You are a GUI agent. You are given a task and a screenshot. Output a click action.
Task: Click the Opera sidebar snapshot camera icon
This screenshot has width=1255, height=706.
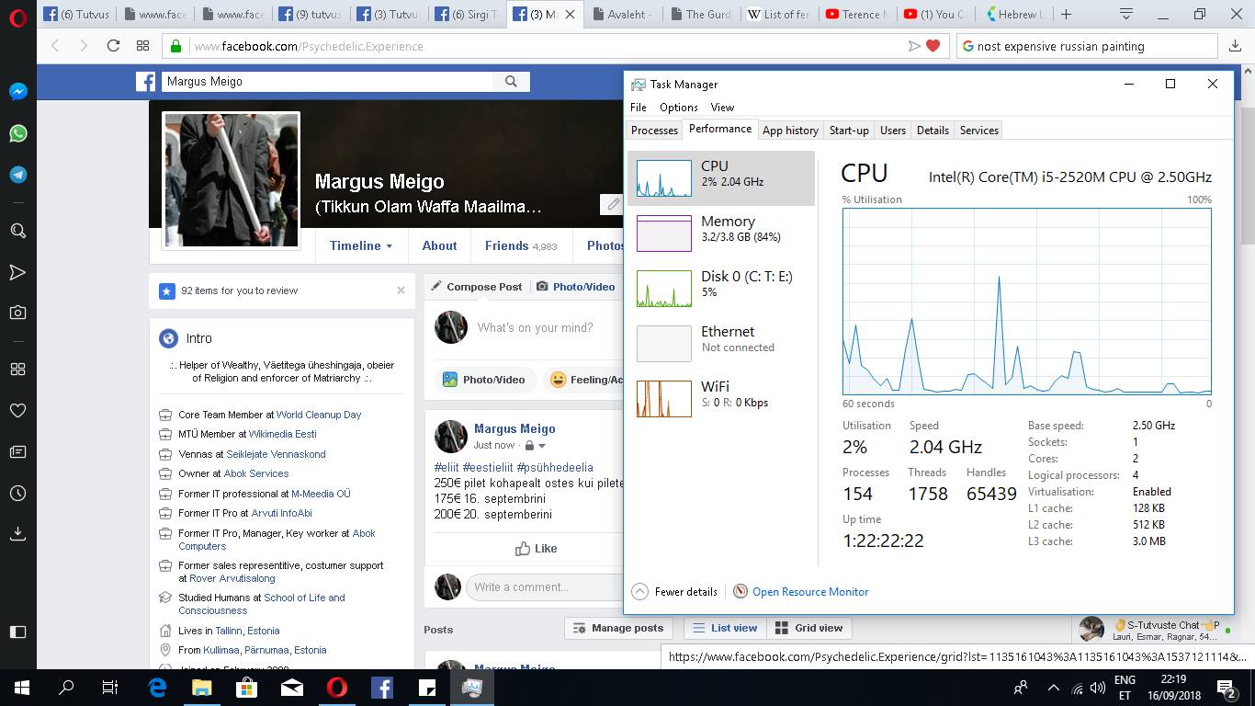point(17,313)
